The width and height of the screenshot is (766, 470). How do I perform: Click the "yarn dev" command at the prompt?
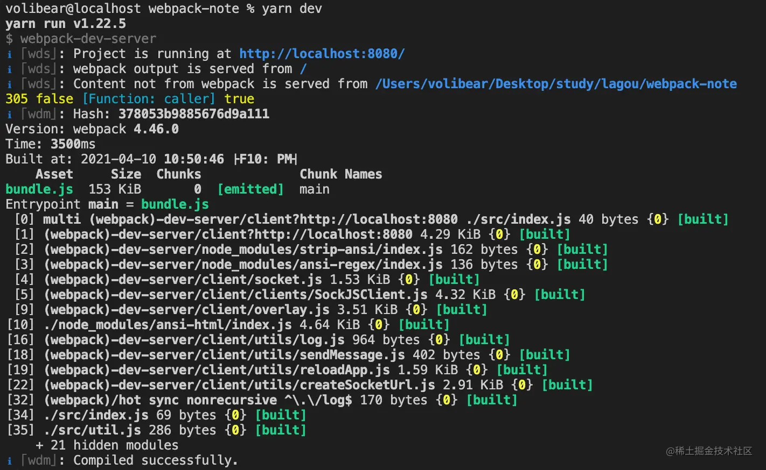click(x=292, y=9)
